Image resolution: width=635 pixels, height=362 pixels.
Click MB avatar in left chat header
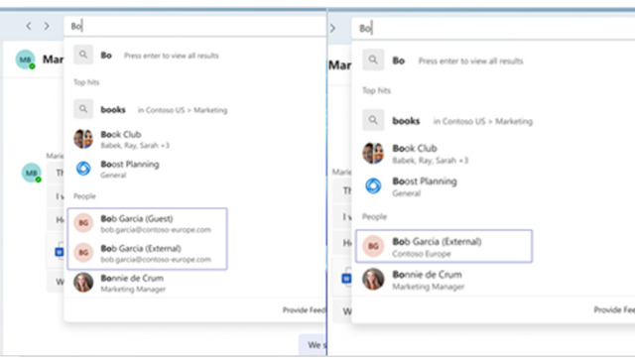(x=26, y=60)
